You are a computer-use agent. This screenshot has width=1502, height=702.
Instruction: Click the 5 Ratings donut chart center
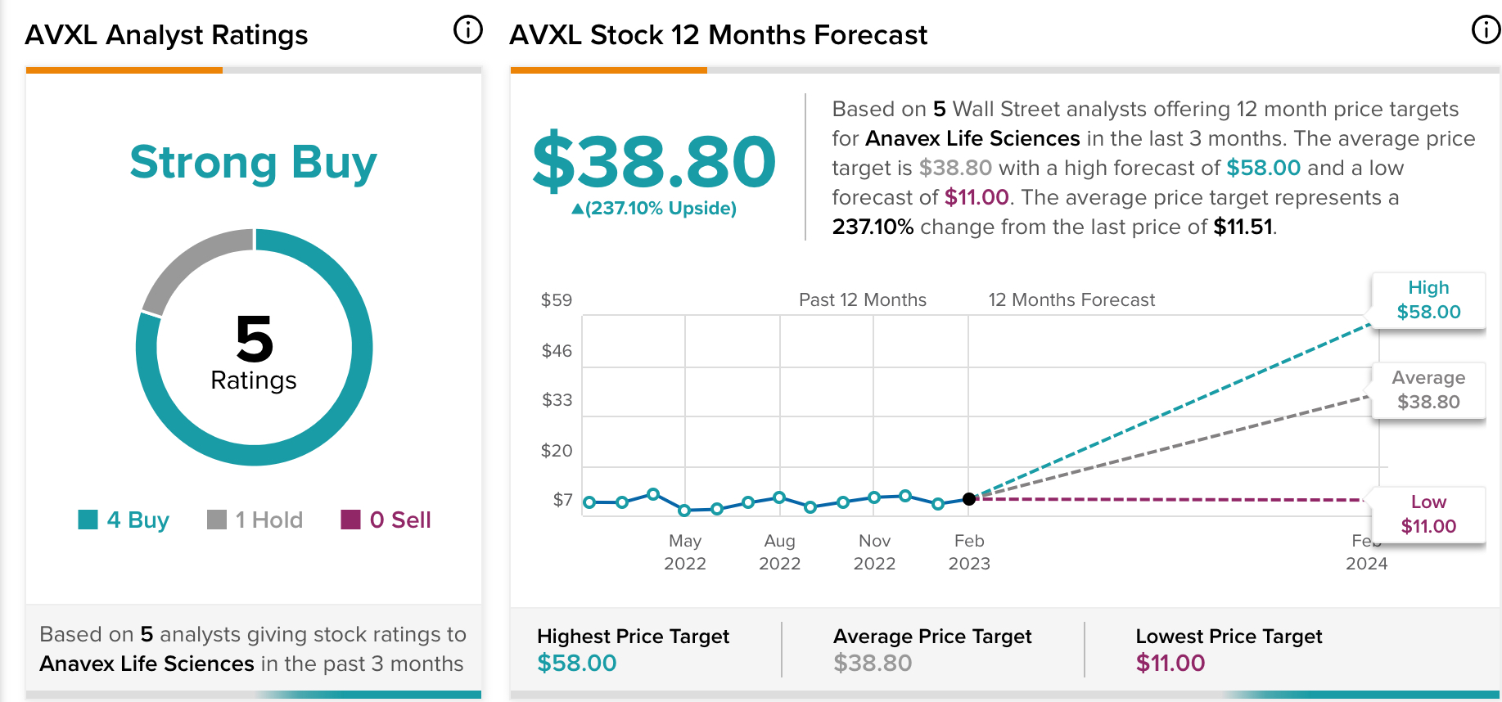pyautogui.click(x=254, y=350)
